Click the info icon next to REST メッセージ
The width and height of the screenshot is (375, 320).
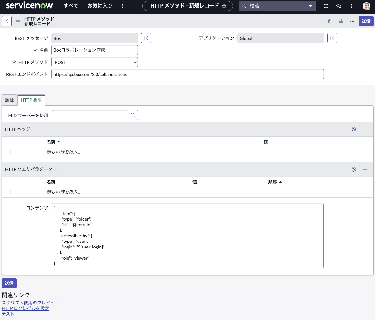pos(146,38)
